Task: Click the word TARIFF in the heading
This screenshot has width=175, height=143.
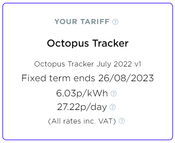Action: [95, 22]
